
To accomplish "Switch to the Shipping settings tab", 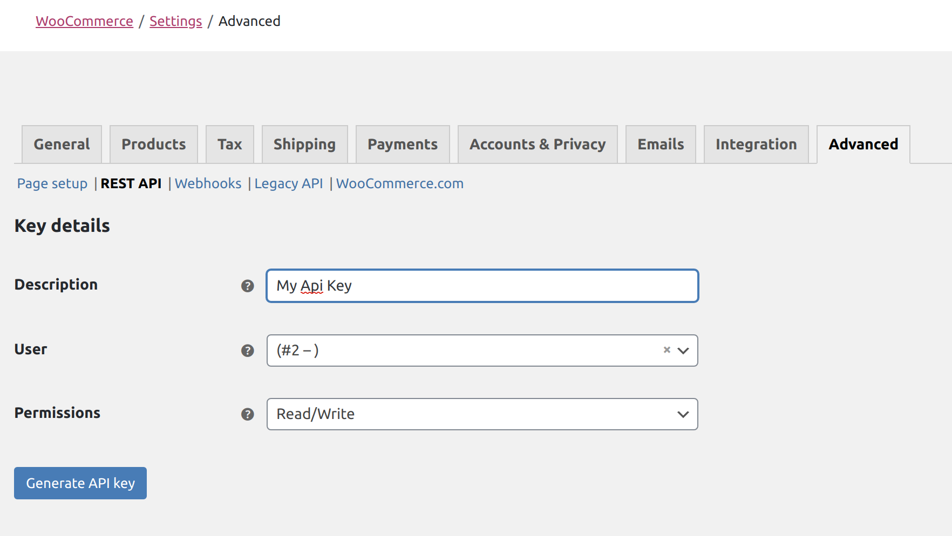I will [305, 145].
